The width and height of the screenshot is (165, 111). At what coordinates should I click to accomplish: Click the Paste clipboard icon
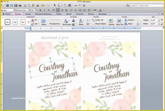click(x=34, y=5)
